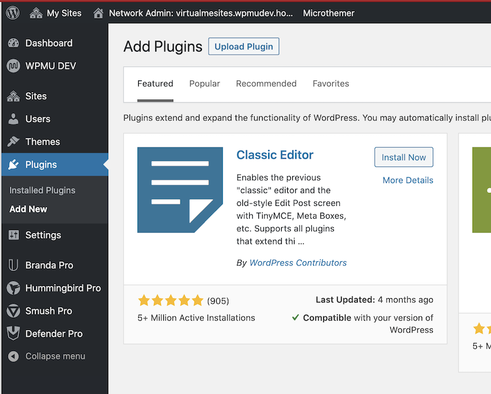Click the Defender Pro shield icon
The height and width of the screenshot is (394, 491).
coord(14,334)
